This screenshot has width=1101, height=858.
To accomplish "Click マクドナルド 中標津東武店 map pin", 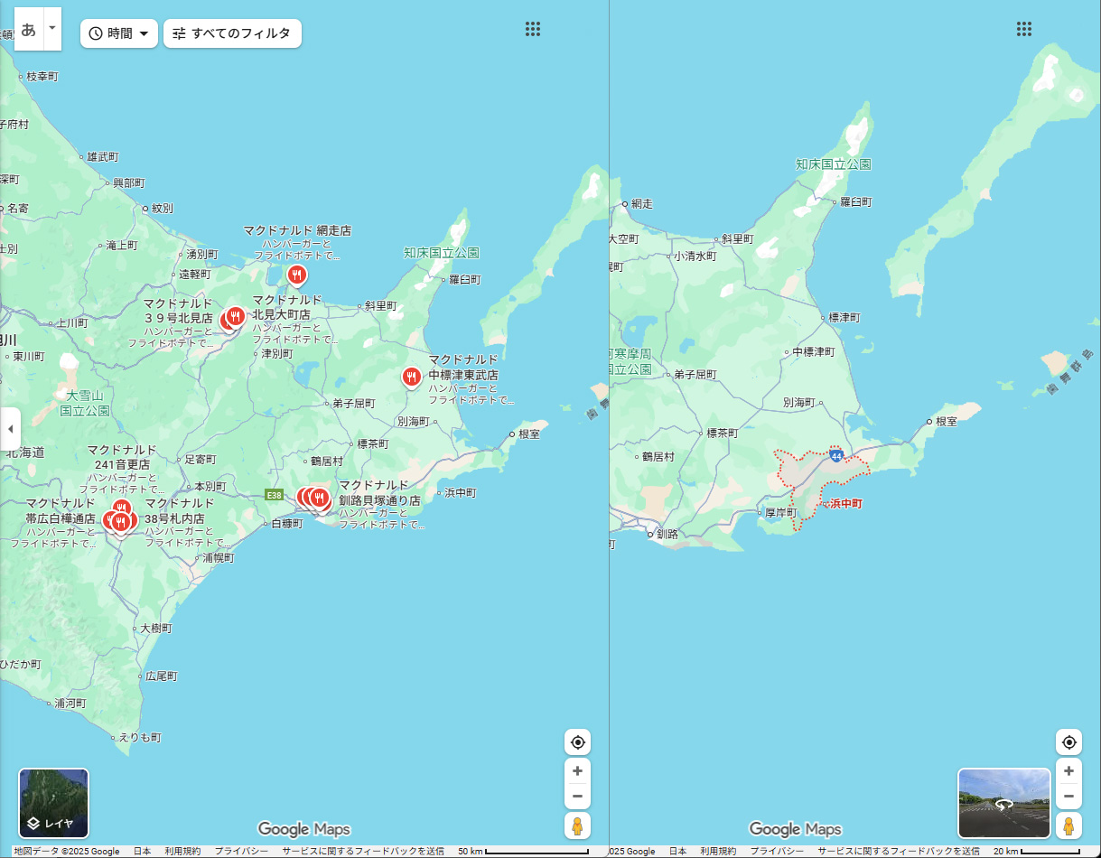I will pyautogui.click(x=412, y=376).
